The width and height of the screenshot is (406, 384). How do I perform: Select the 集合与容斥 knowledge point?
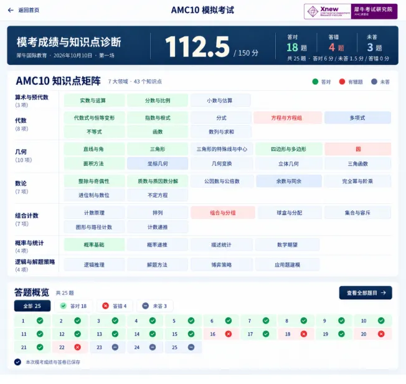357,213
